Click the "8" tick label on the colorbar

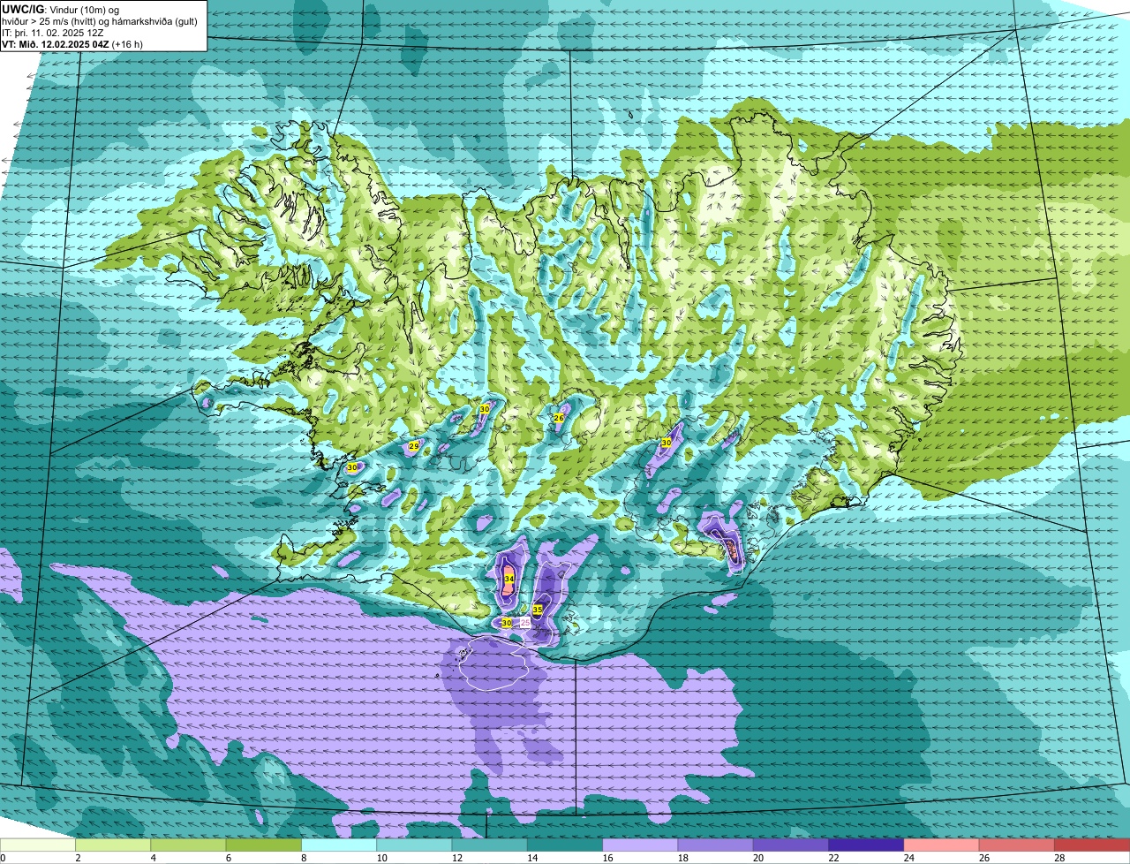click(x=304, y=858)
